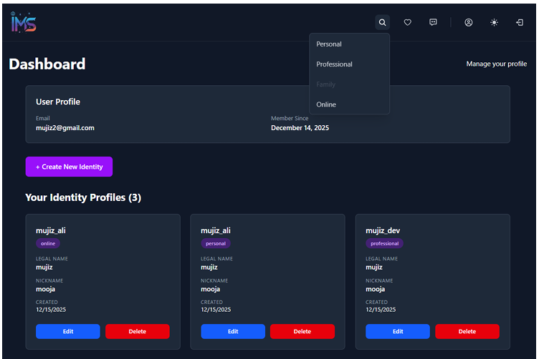Screen dimensions: 539x359
Task: Click the logout icon
Action: point(520,22)
